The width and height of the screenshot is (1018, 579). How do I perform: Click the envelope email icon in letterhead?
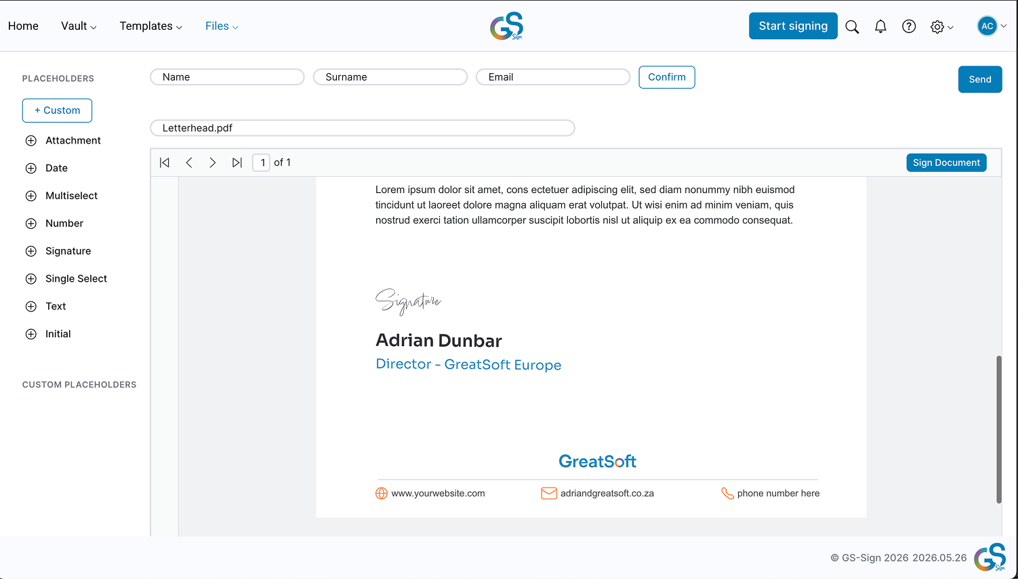pos(549,494)
